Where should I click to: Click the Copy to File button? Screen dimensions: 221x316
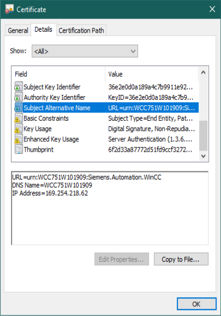pos(181,259)
